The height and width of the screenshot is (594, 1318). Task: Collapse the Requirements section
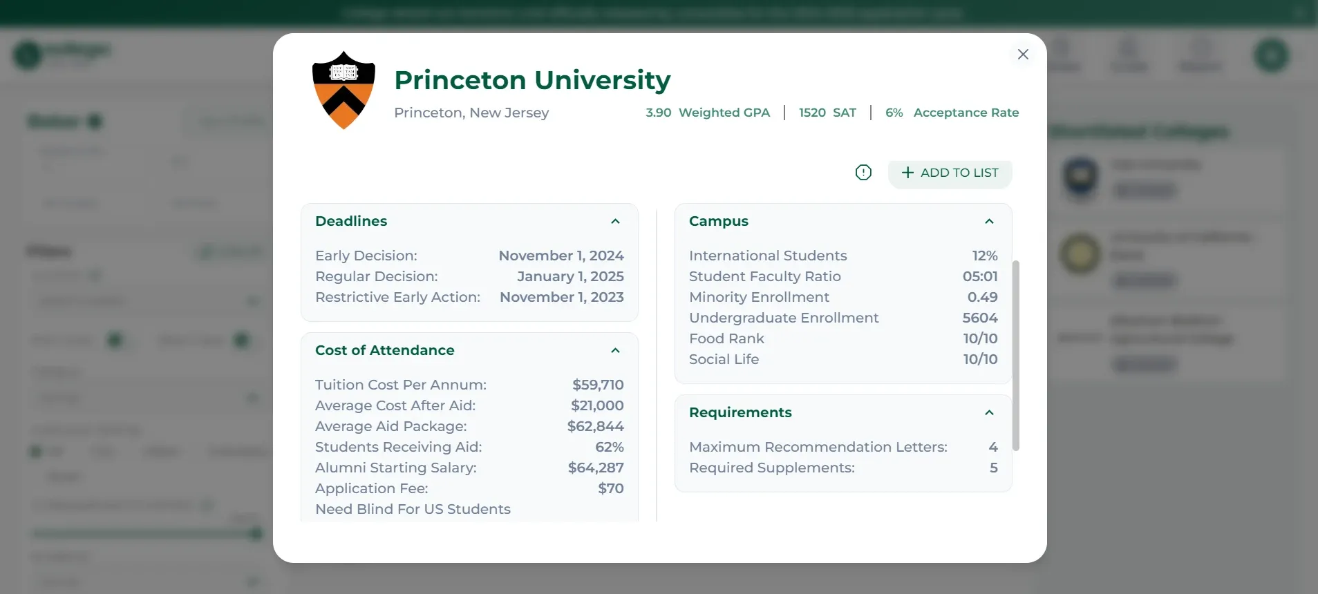(989, 412)
